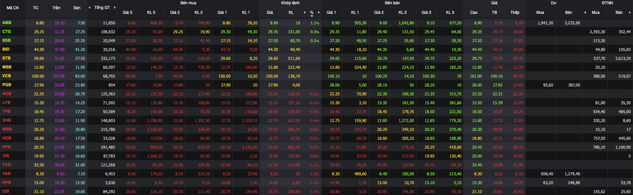Screen dimensions: 633x195
Task: Click PGB floor price 23.80
Action: [x=80, y=85]
